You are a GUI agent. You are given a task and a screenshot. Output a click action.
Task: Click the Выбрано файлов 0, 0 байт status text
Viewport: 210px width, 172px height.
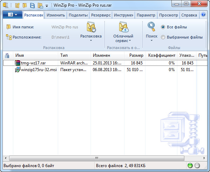(x=29, y=166)
